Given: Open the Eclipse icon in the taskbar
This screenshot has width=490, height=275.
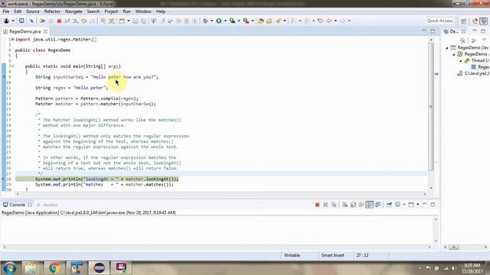Looking at the screenshot, I should [100, 268].
